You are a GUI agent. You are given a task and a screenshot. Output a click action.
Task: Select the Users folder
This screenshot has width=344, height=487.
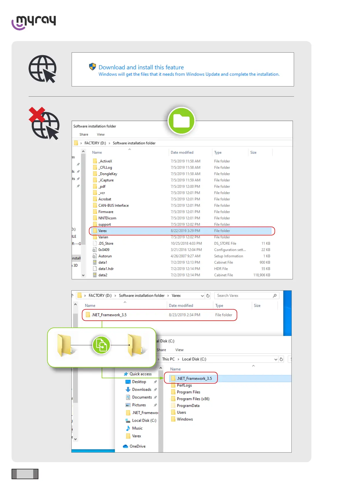(x=178, y=412)
